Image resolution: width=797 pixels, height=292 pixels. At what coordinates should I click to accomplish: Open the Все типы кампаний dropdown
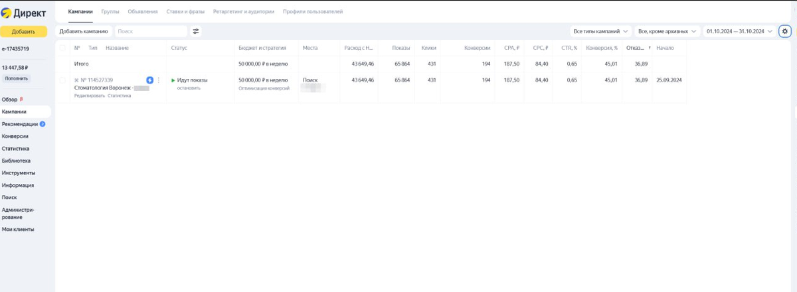click(x=600, y=31)
